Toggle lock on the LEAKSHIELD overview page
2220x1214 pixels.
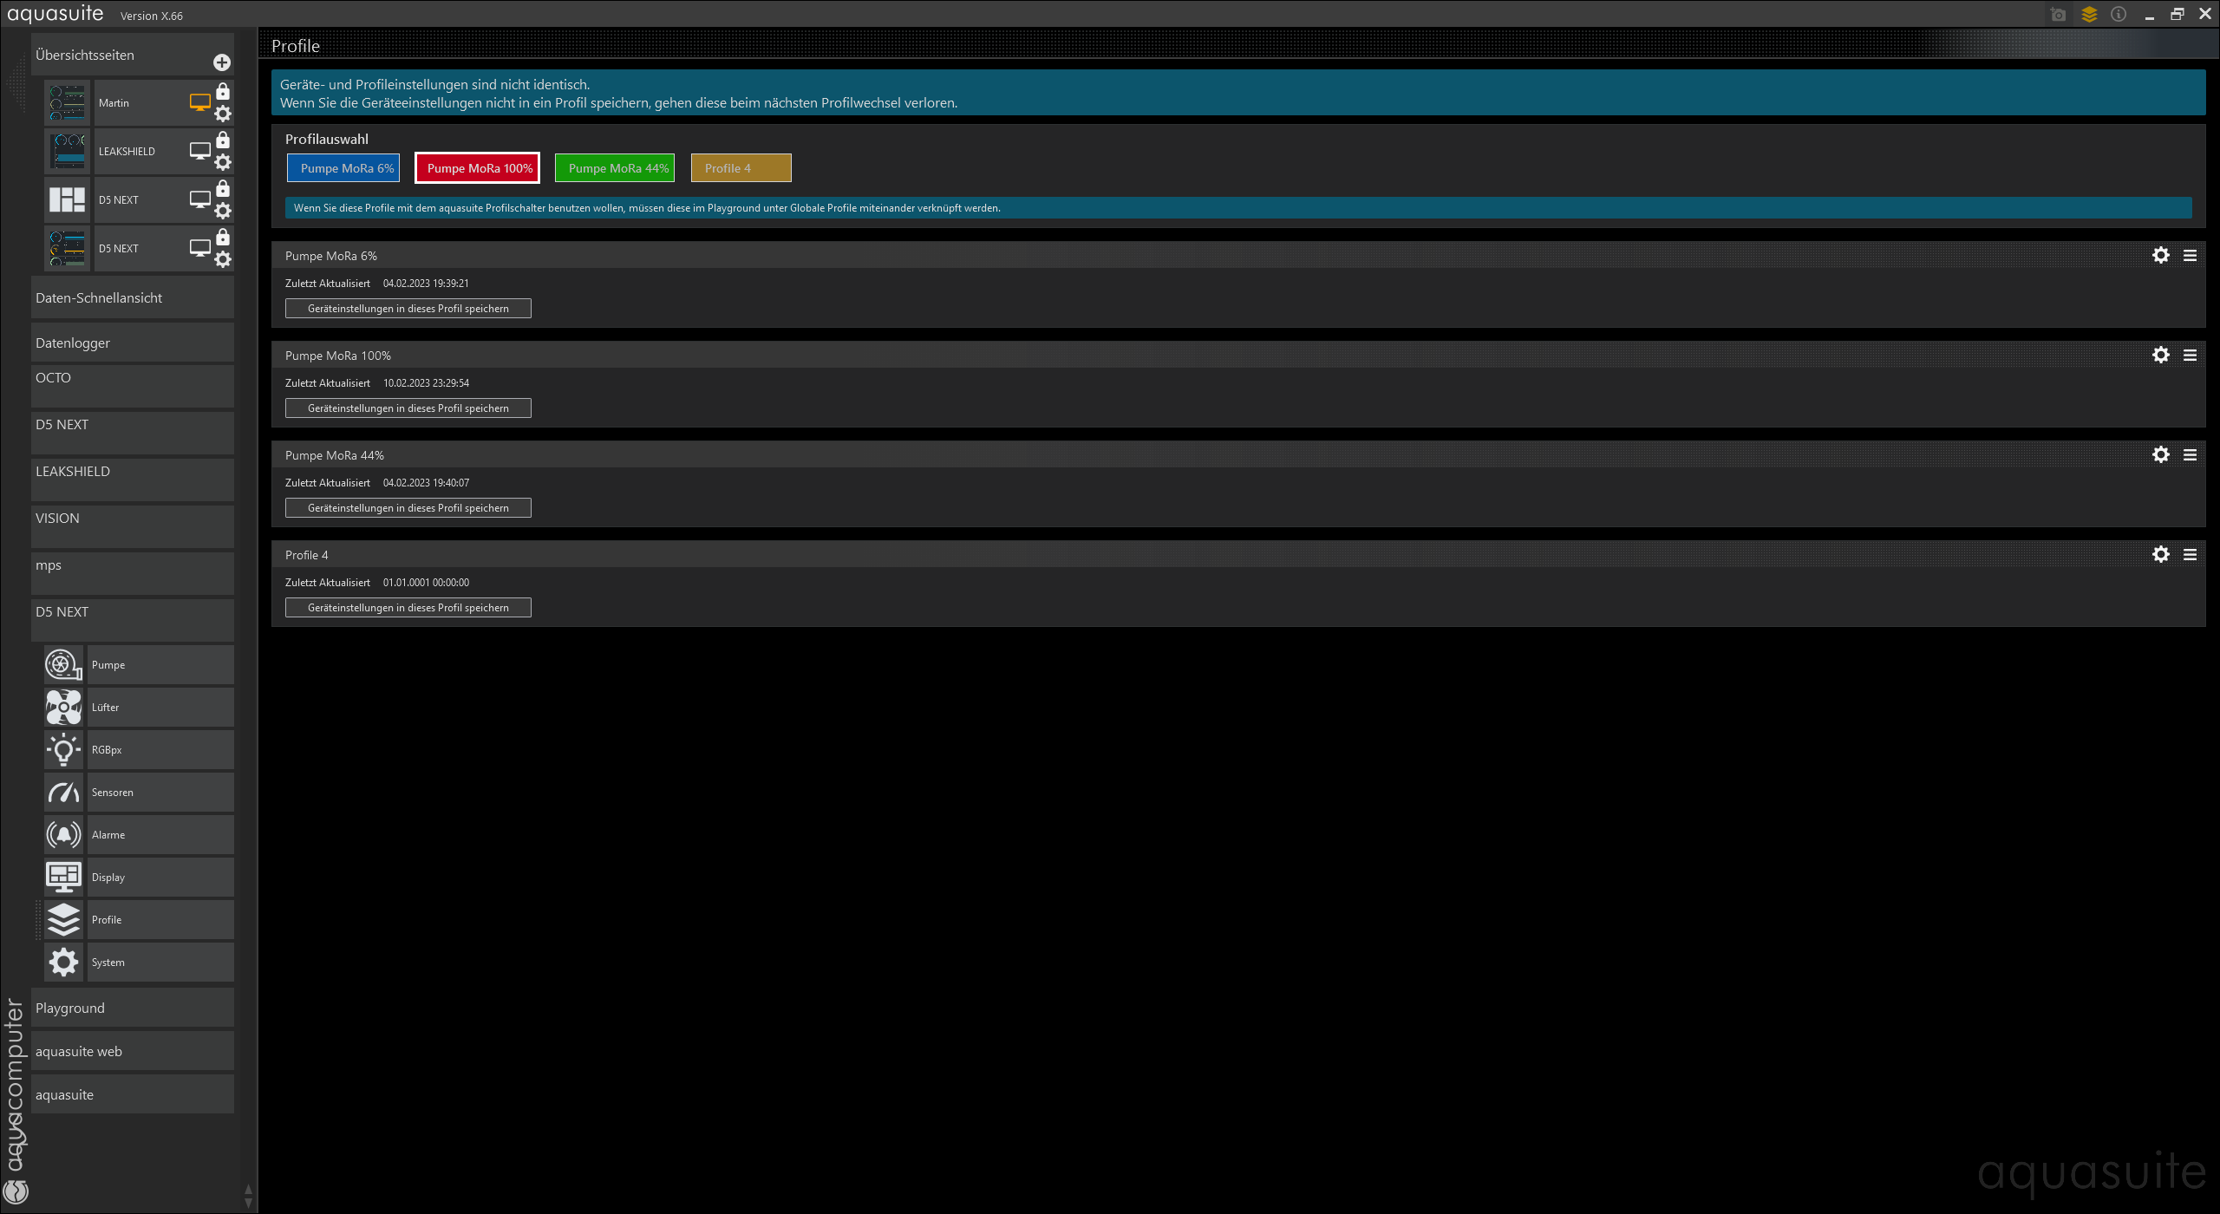point(223,140)
